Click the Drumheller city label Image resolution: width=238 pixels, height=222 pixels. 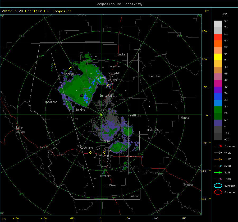click(x=155, y=130)
